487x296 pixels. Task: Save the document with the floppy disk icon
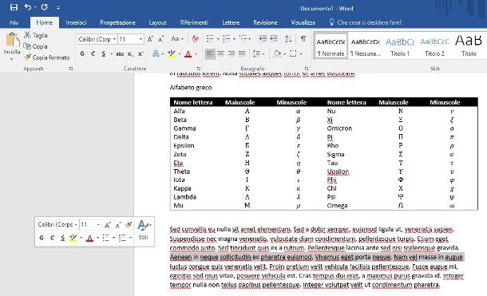pos(14,7)
